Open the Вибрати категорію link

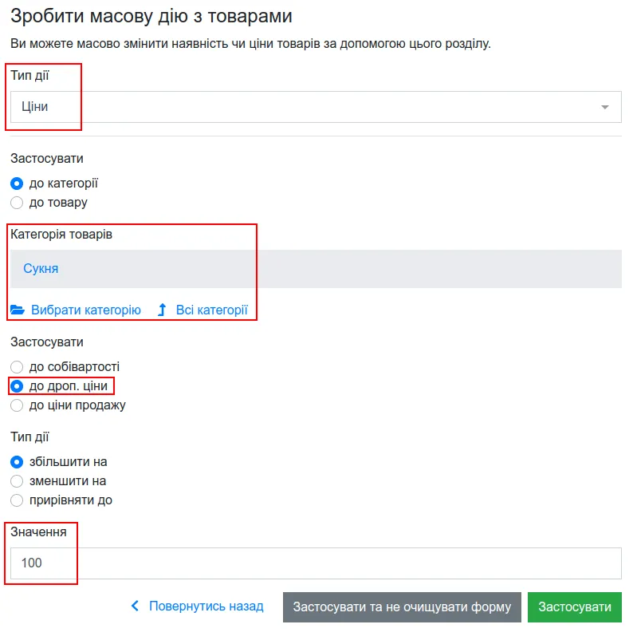tap(86, 310)
